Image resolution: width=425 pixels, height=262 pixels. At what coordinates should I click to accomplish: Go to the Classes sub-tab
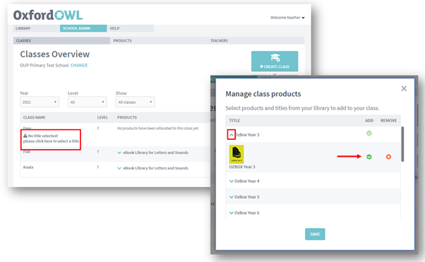tap(61, 41)
